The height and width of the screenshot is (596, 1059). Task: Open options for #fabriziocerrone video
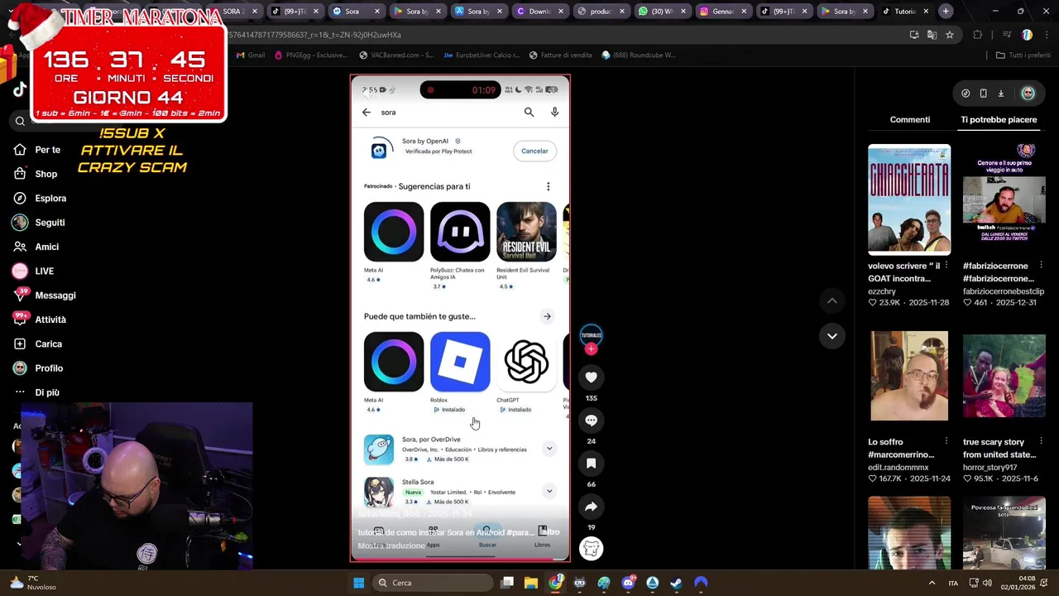pyautogui.click(x=1041, y=266)
